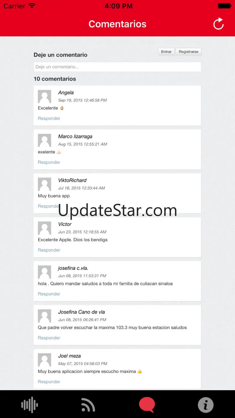
Task: Click the Registrarse button
Action: [189, 52]
